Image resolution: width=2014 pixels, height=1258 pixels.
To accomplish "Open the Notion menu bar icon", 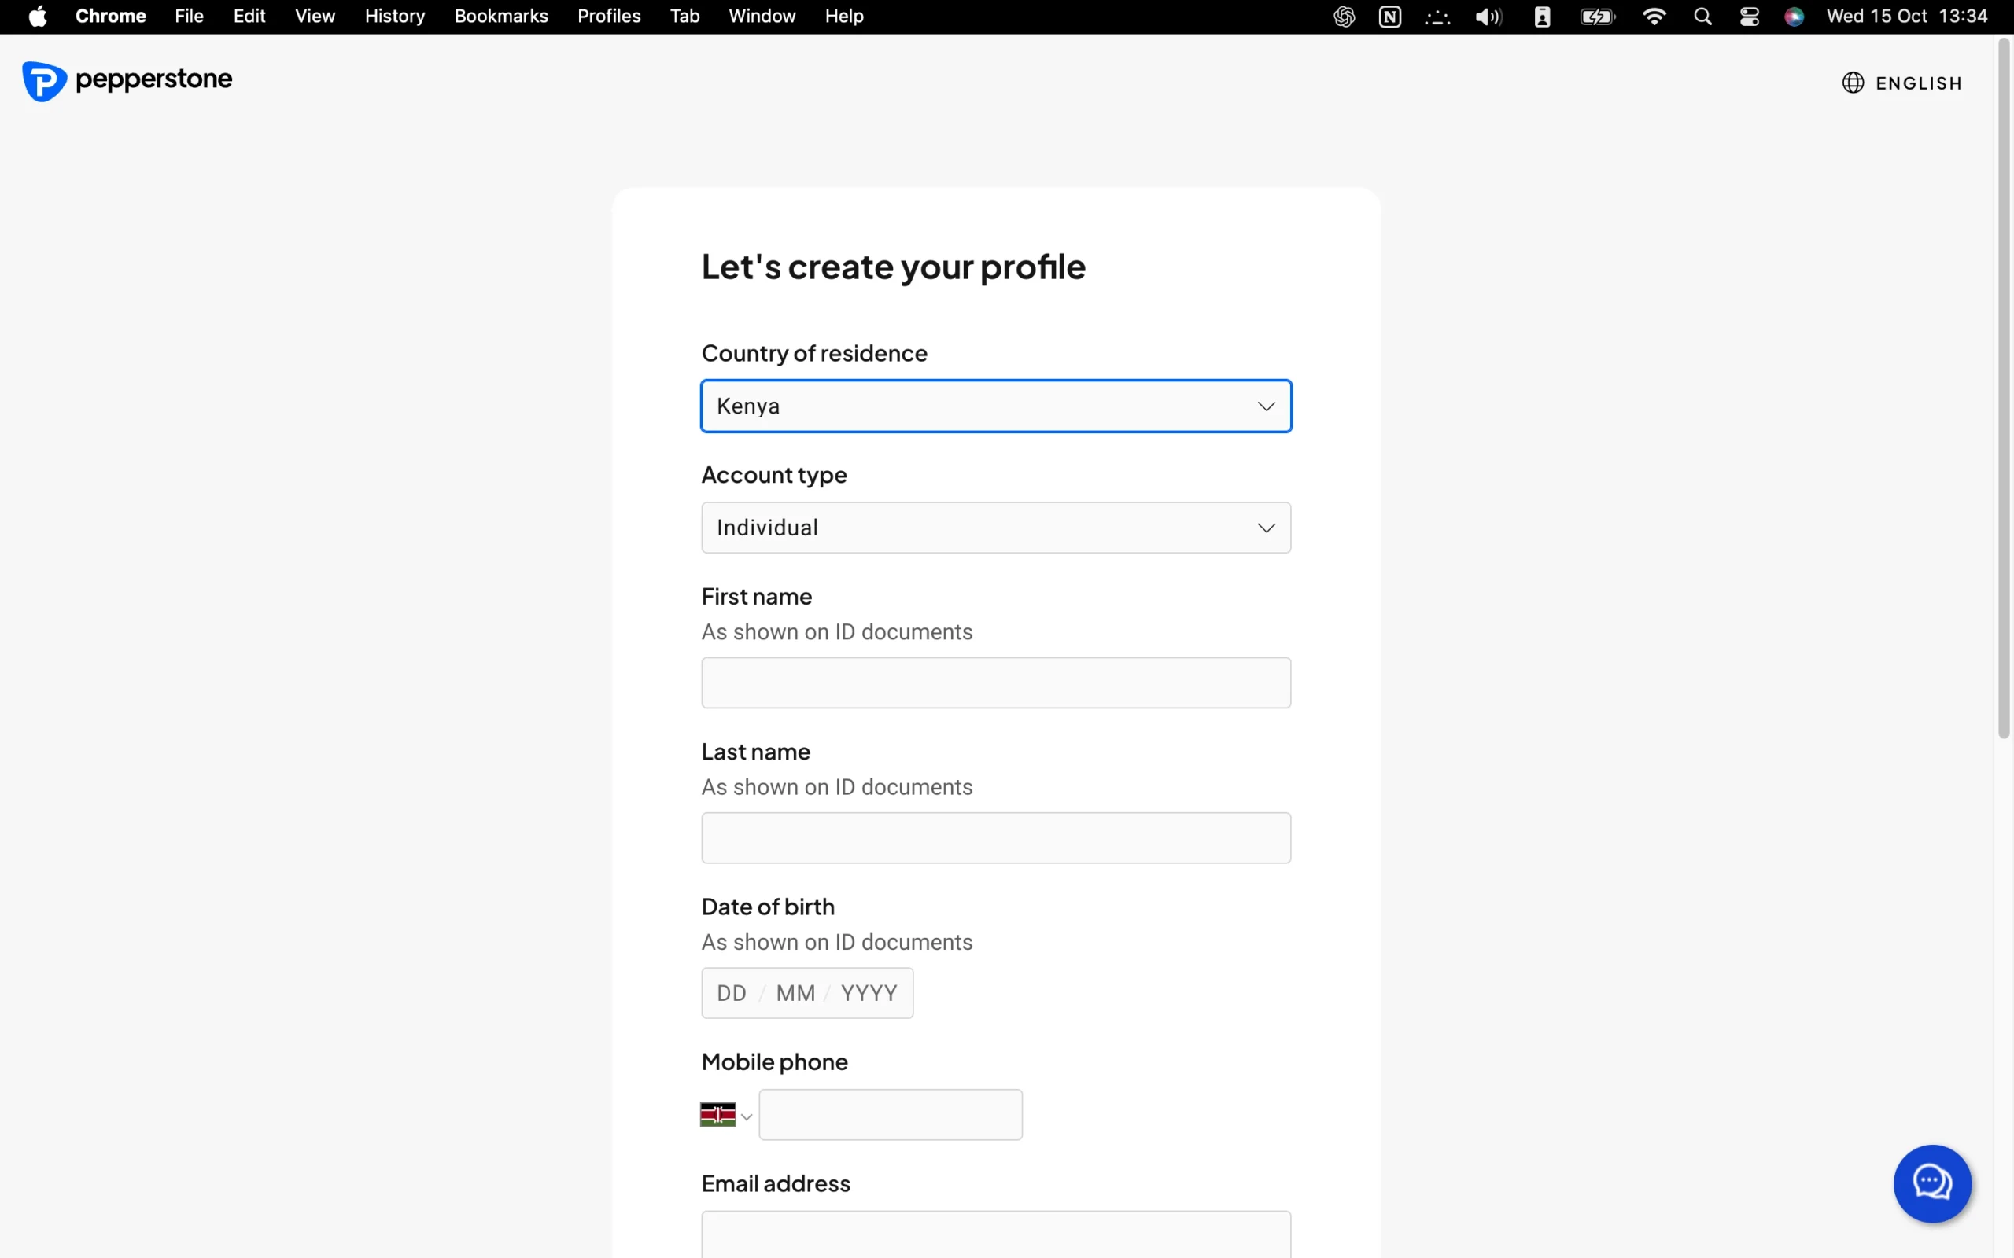I will click(x=1390, y=17).
